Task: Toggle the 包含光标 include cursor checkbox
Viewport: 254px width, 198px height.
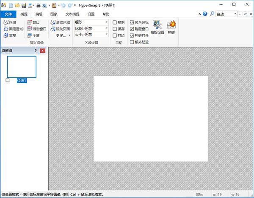Action: (132, 22)
